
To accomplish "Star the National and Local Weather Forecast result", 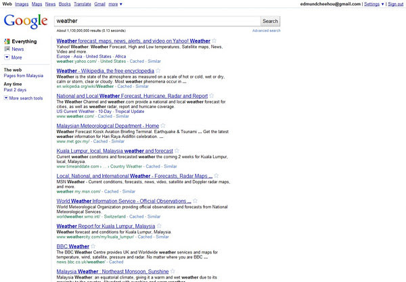I will point(212,95).
